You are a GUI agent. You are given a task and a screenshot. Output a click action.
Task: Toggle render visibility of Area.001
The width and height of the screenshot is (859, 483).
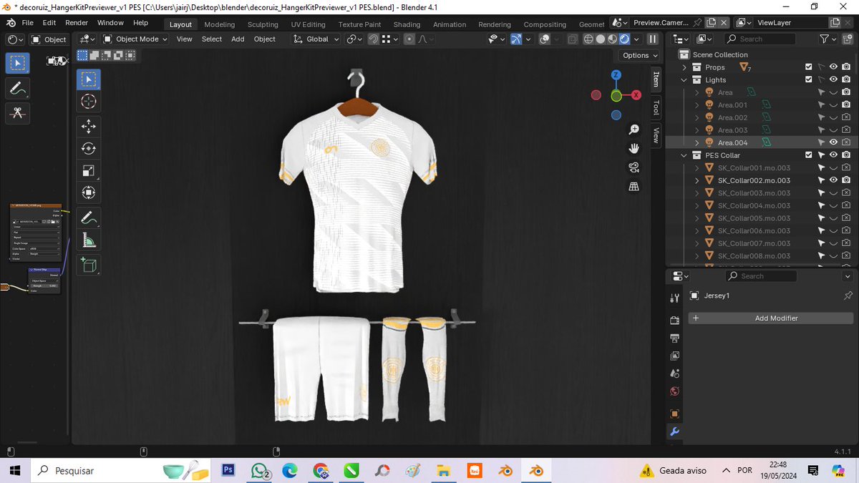point(846,105)
